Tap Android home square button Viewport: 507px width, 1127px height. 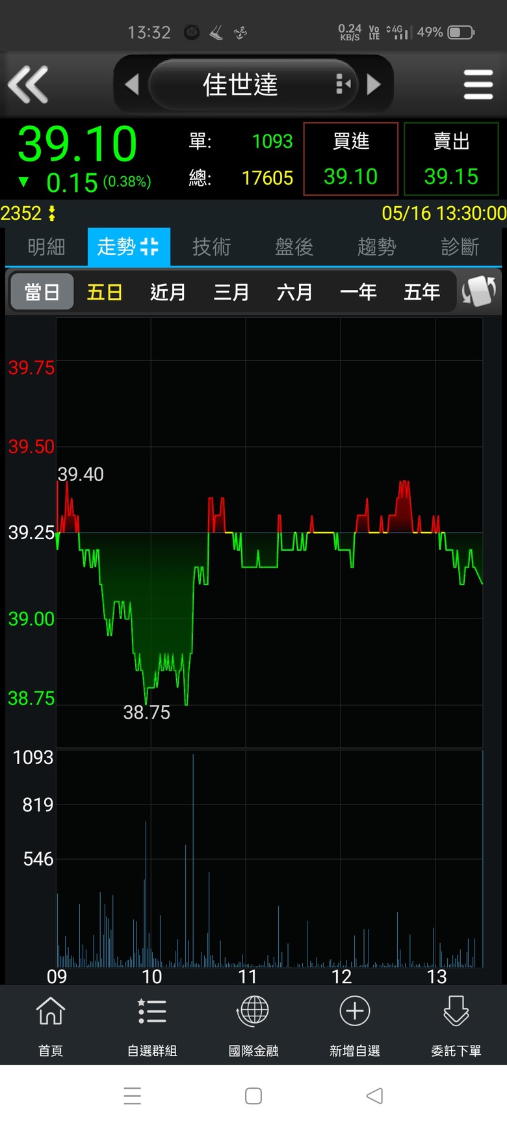click(x=253, y=1096)
